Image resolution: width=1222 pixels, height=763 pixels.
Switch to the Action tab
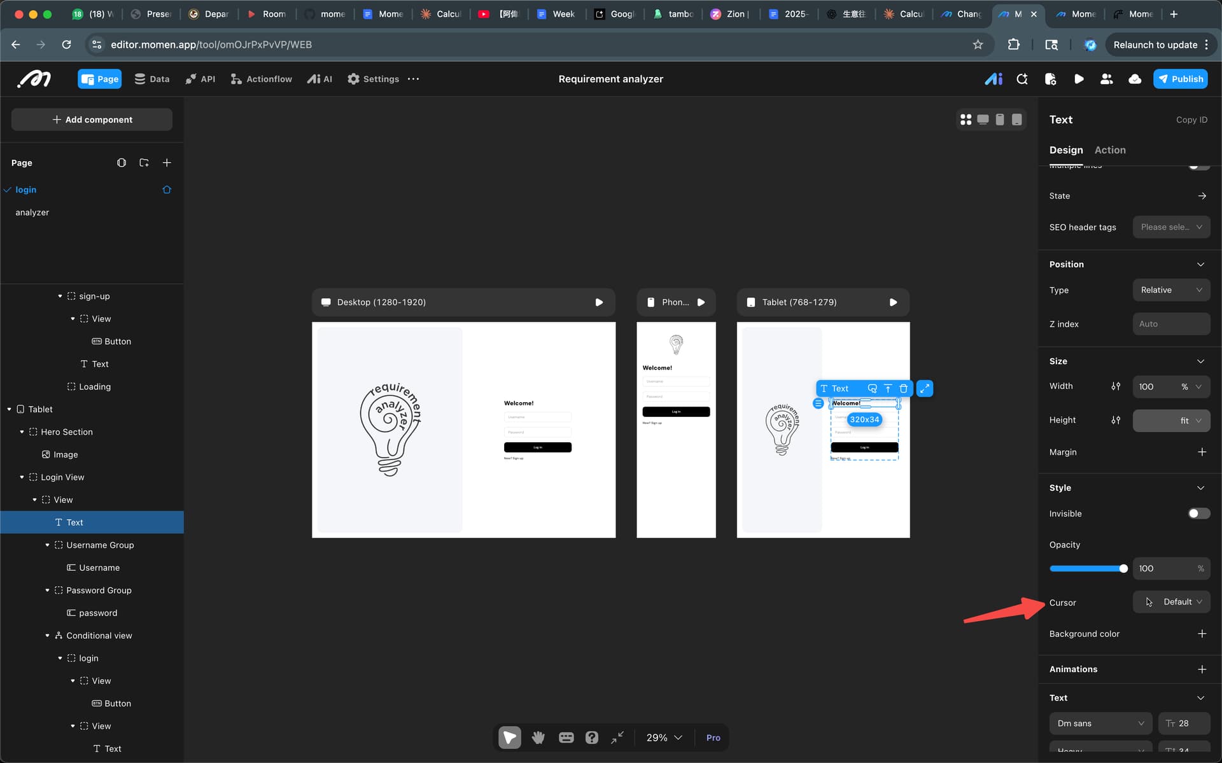pos(1109,150)
